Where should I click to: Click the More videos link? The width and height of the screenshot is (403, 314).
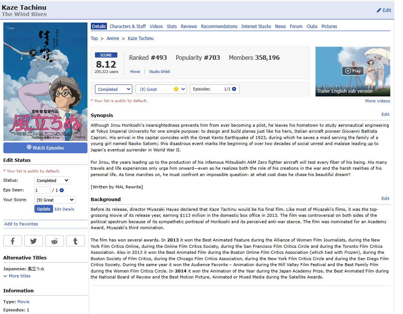point(378,101)
